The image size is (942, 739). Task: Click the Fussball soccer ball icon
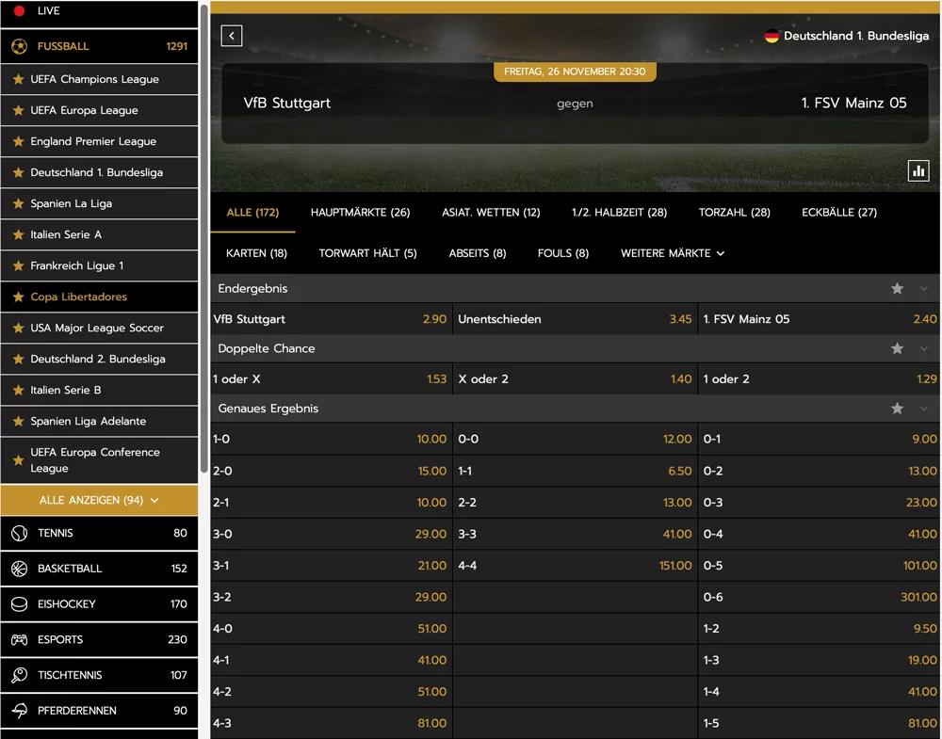click(x=19, y=46)
